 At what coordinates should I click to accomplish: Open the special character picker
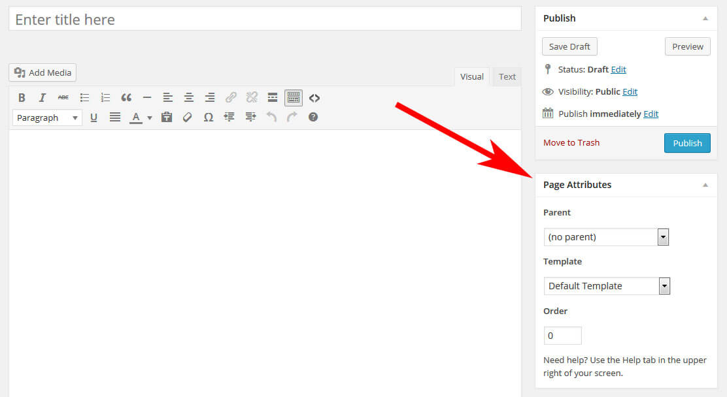[209, 117]
